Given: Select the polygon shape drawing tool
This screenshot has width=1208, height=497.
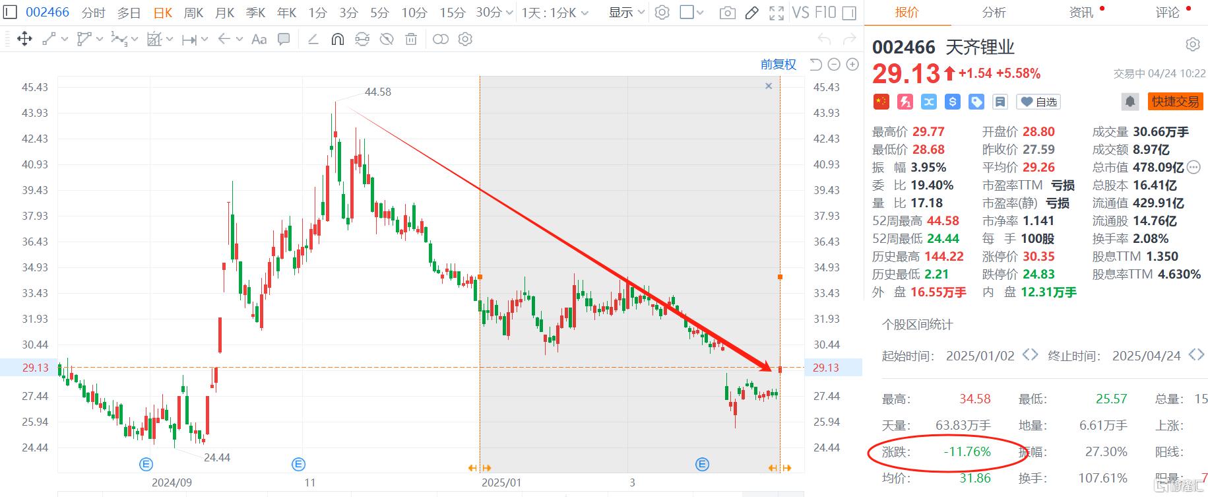Looking at the screenshot, I should click(x=84, y=40).
